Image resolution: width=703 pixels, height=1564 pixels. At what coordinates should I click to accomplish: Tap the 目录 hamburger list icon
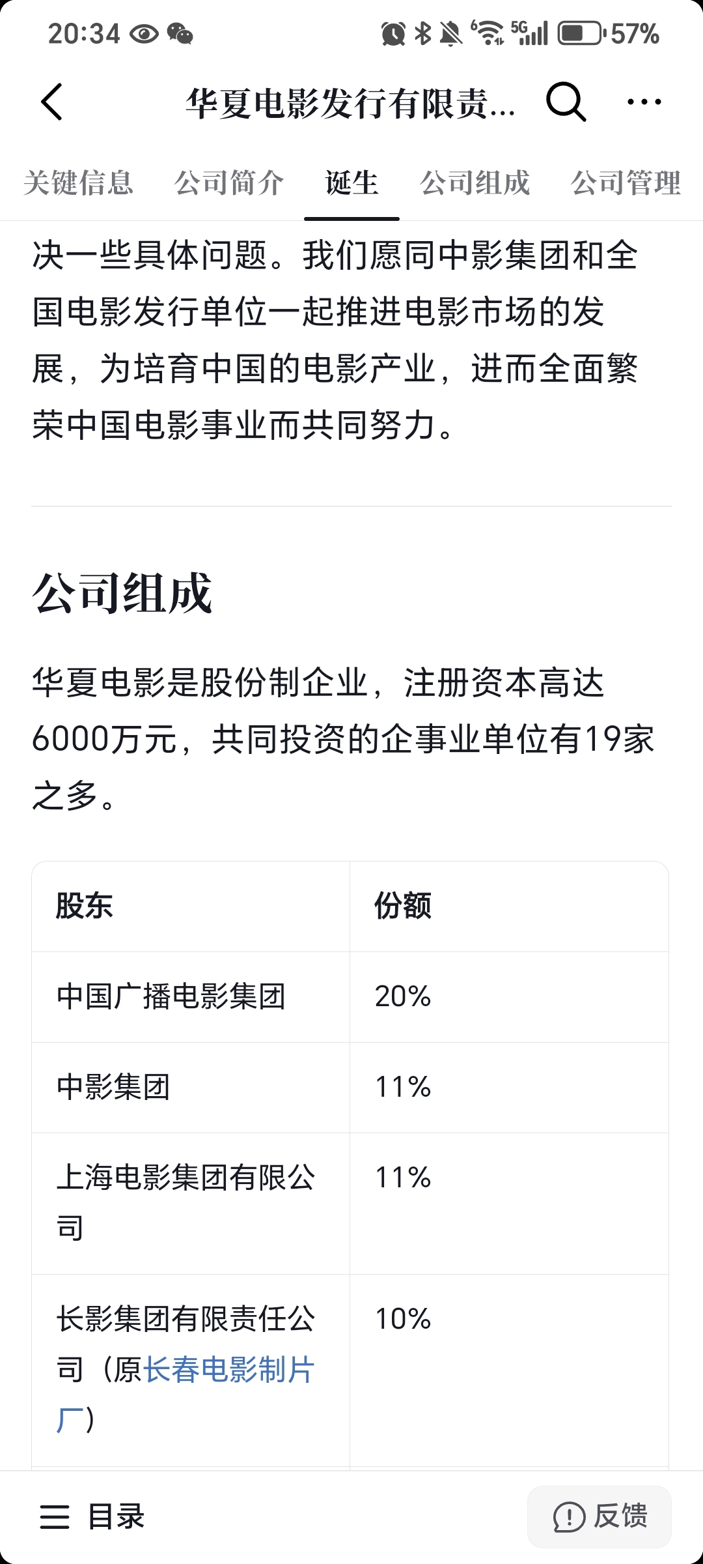click(55, 1517)
